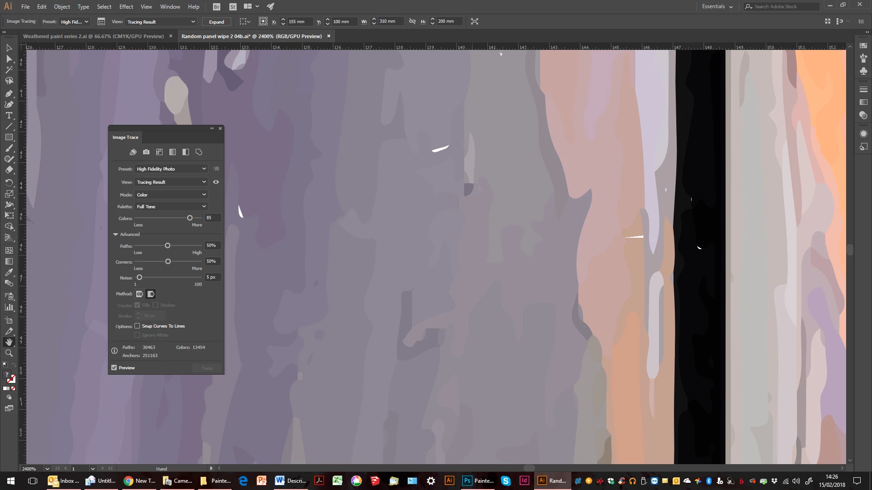Toggle the tracing view eye icon
872x490 pixels.
(x=216, y=182)
